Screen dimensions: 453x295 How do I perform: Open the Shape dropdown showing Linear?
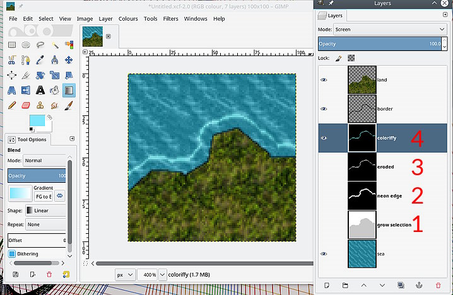(x=46, y=211)
